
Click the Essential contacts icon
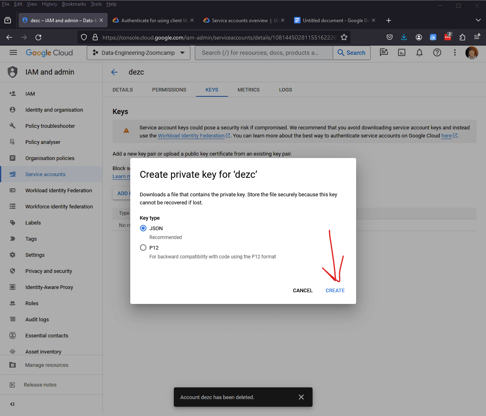click(13, 335)
